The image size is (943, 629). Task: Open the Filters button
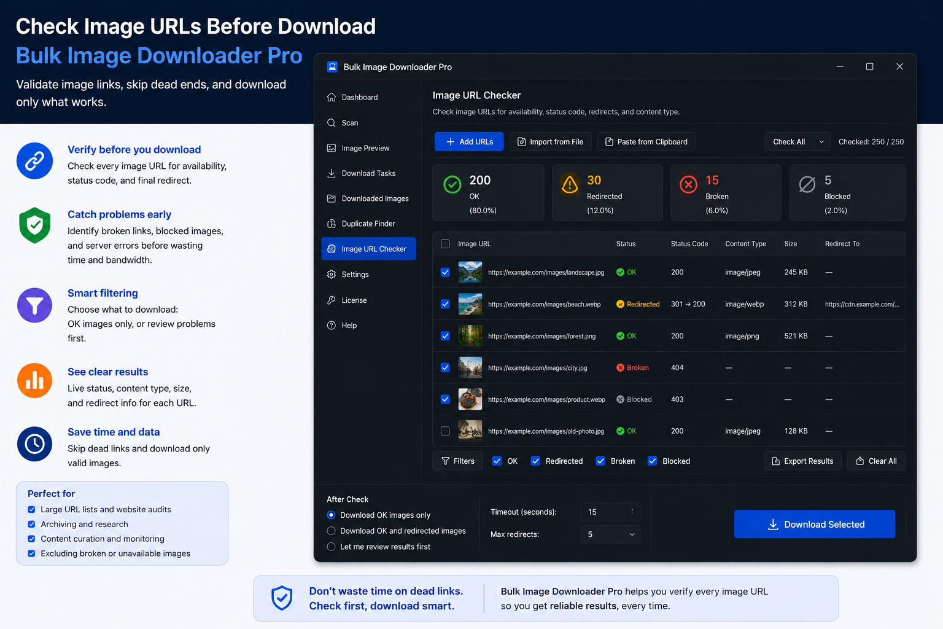[x=458, y=461]
